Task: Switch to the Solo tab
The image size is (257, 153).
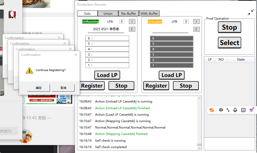Action: pyautogui.click(x=87, y=13)
